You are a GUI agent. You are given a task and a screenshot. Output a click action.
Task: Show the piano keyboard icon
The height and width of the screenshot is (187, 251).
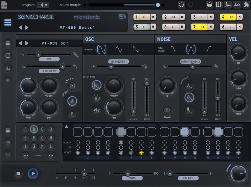pos(219,5)
